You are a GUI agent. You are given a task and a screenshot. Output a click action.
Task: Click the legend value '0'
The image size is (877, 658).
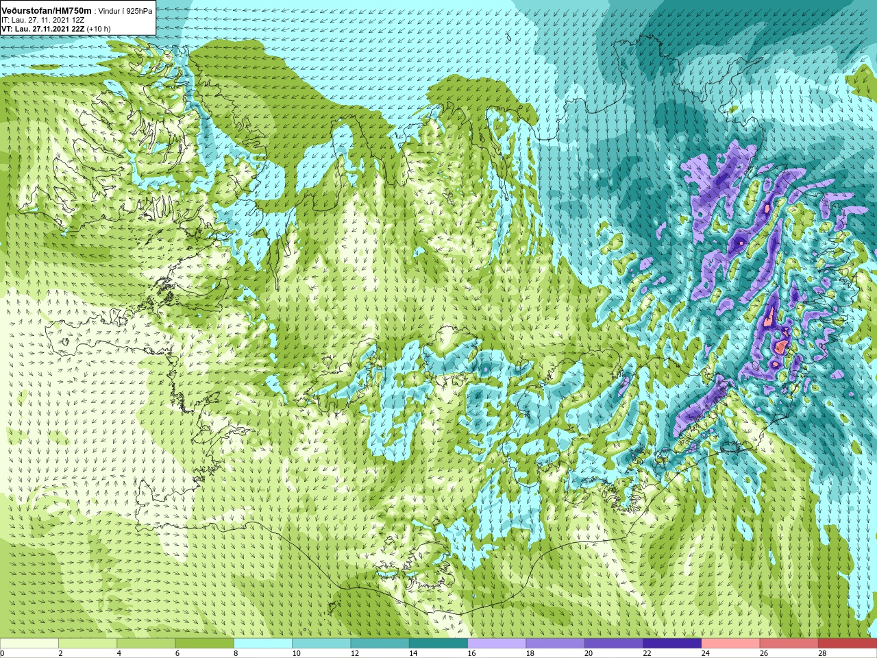pyautogui.click(x=2, y=653)
